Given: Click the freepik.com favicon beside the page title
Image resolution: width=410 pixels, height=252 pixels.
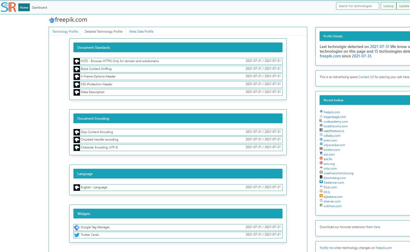Looking at the screenshot, I should [52, 20].
